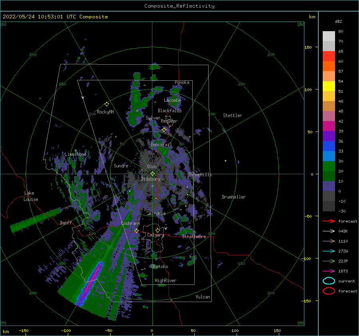Select the magenta 39-42 dBZ color band
The image size is (359, 336).
pyautogui.click(x=329, y=126)
